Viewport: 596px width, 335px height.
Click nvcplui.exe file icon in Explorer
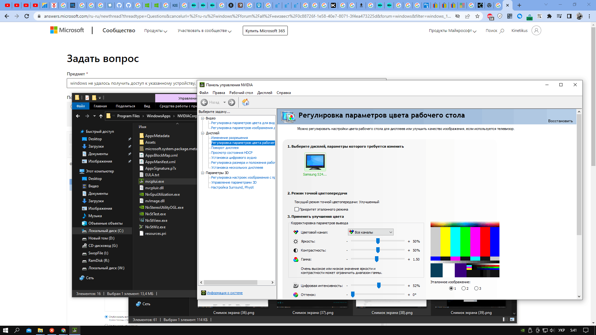click(142, 181)
